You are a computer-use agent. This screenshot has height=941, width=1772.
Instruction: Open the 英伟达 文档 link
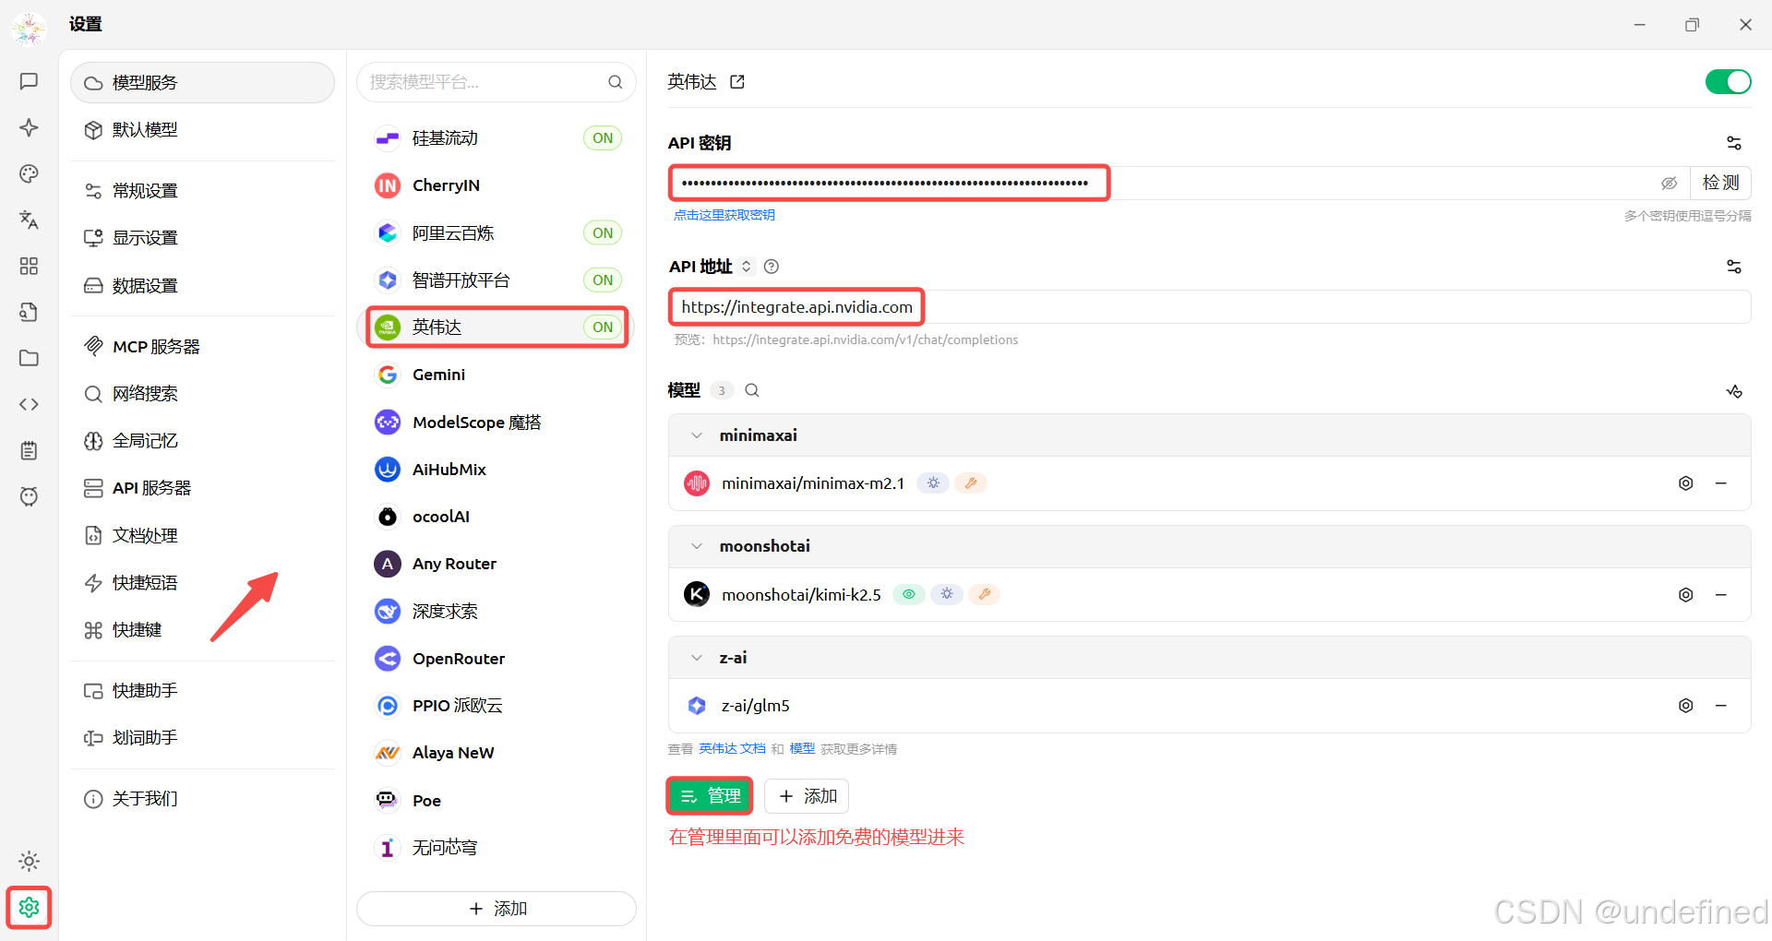click(732, 749)
